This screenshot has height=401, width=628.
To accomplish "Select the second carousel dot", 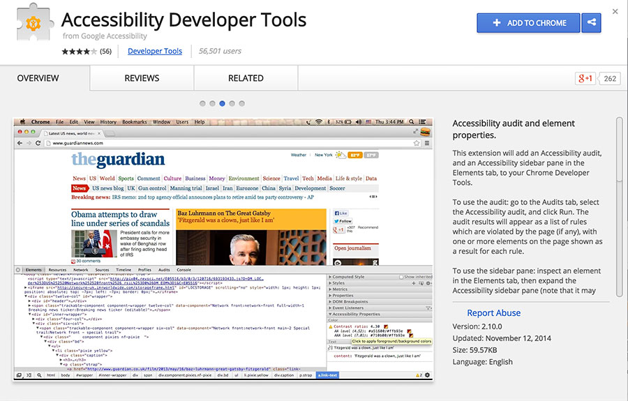I will [212, 103].
